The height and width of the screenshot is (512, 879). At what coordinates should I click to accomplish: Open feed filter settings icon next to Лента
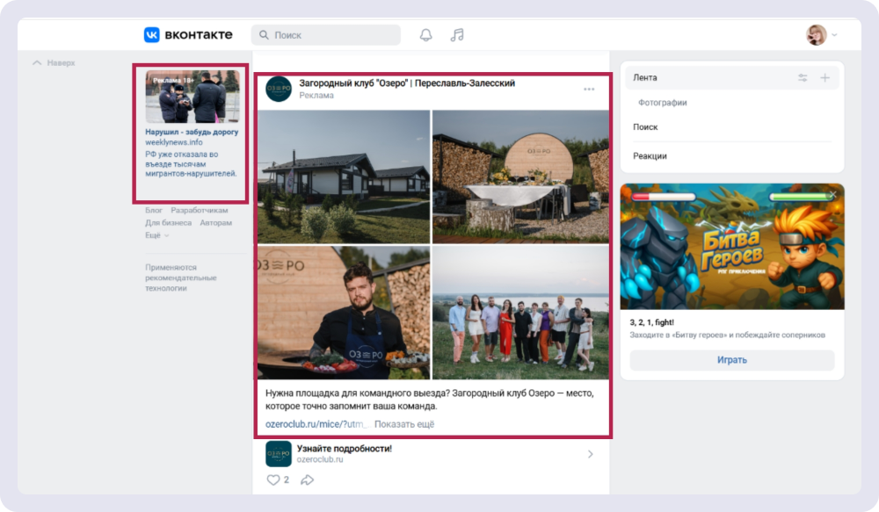[803, 78]
